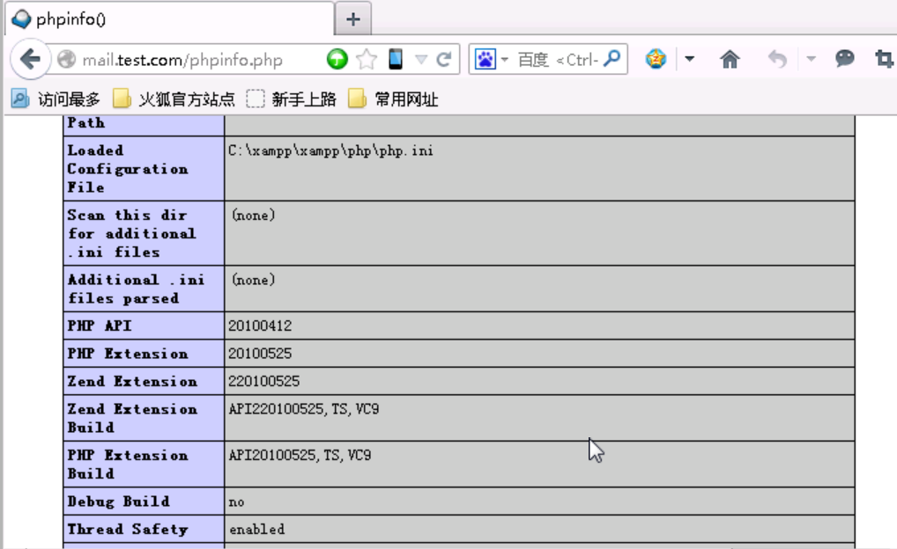
Task: Open 访问最多 bookmarks folder
Action: pyautogui.click(x=56, y=99)
